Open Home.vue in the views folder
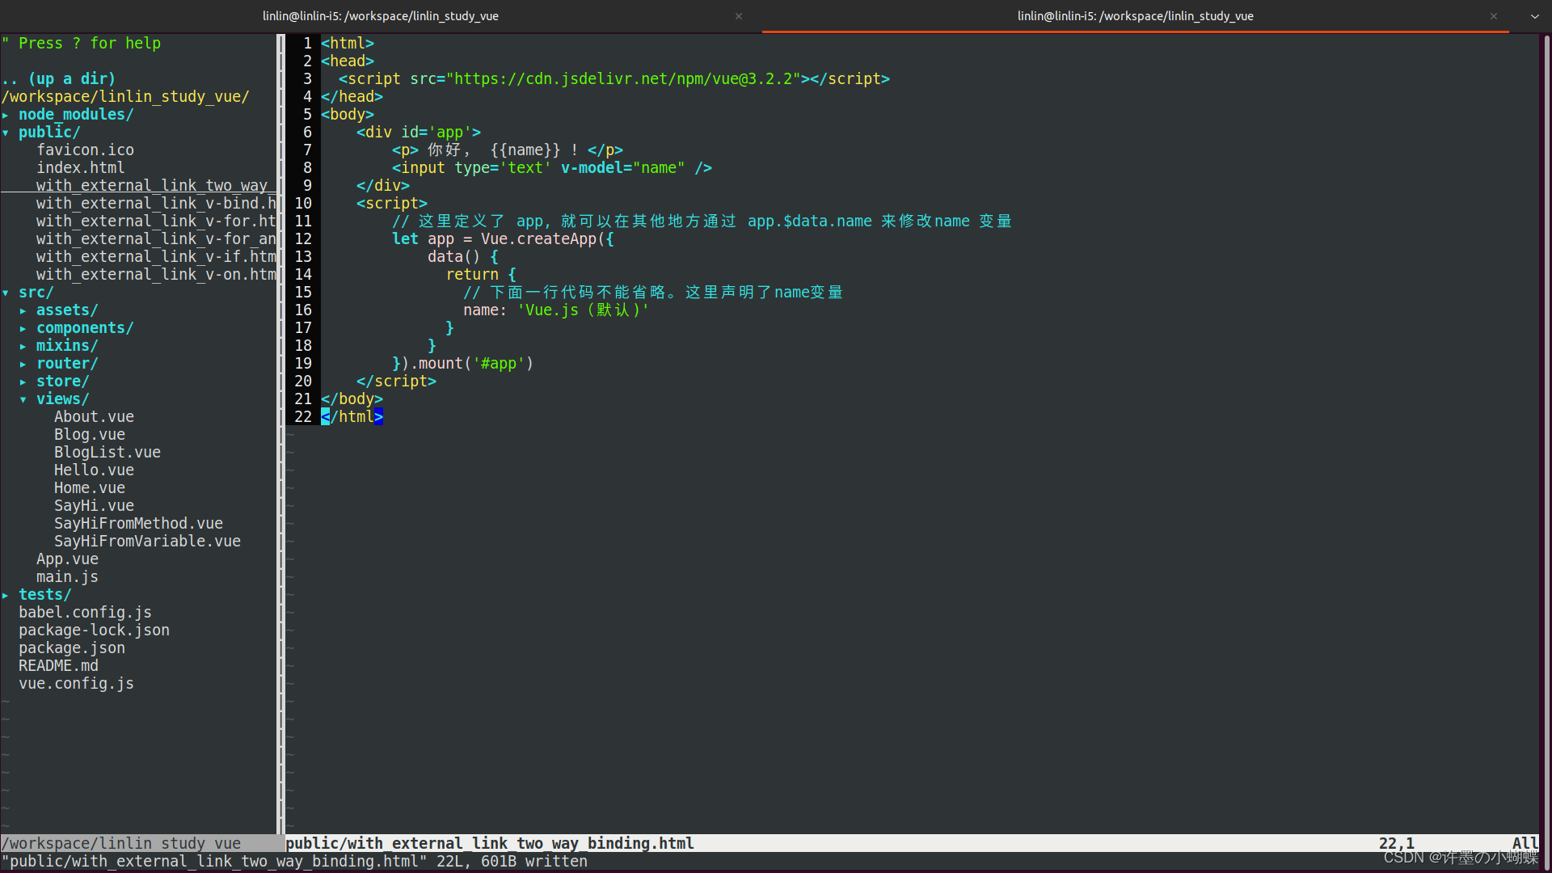Screen dimensions: 1552x873 [89, 488]
